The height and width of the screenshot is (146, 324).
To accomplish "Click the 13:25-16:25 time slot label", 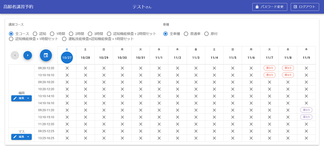I will pos(46,138).
